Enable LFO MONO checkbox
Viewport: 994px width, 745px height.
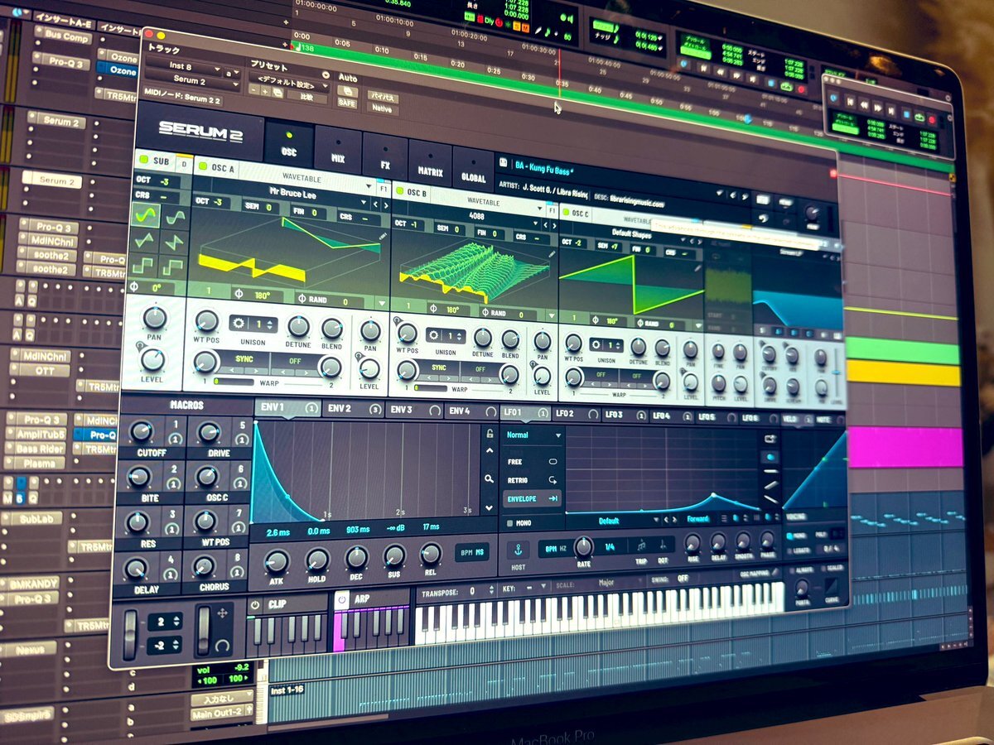click(x=509, y=523)
